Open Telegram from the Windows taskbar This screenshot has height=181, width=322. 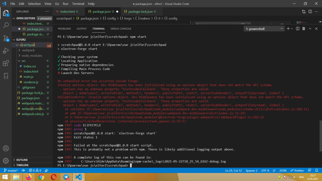point(66,177)
